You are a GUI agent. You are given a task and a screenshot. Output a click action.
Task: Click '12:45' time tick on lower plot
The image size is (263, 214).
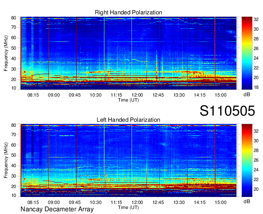coord(158,202)
